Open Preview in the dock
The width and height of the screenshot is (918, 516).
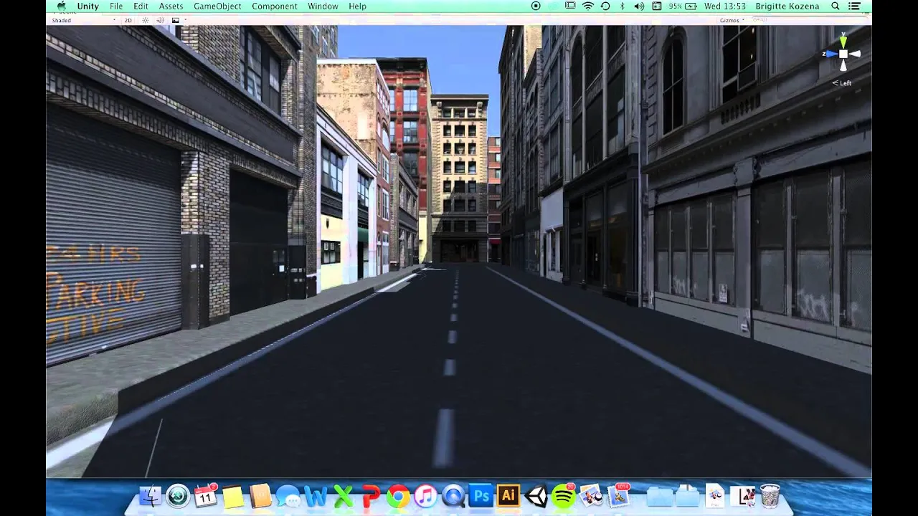coord(591,495)
